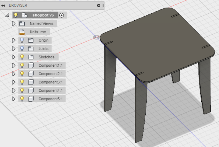Select Component3:1 label
219x147 pixels.
pyautogui.click(x=51, y=82)
